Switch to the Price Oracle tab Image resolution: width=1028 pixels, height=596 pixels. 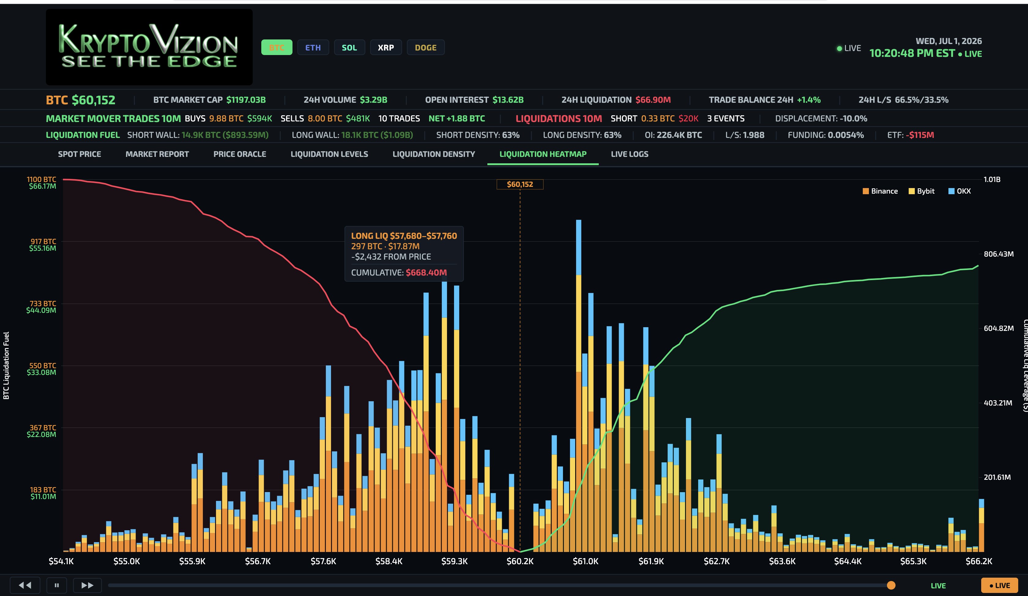tap(240, 154)
